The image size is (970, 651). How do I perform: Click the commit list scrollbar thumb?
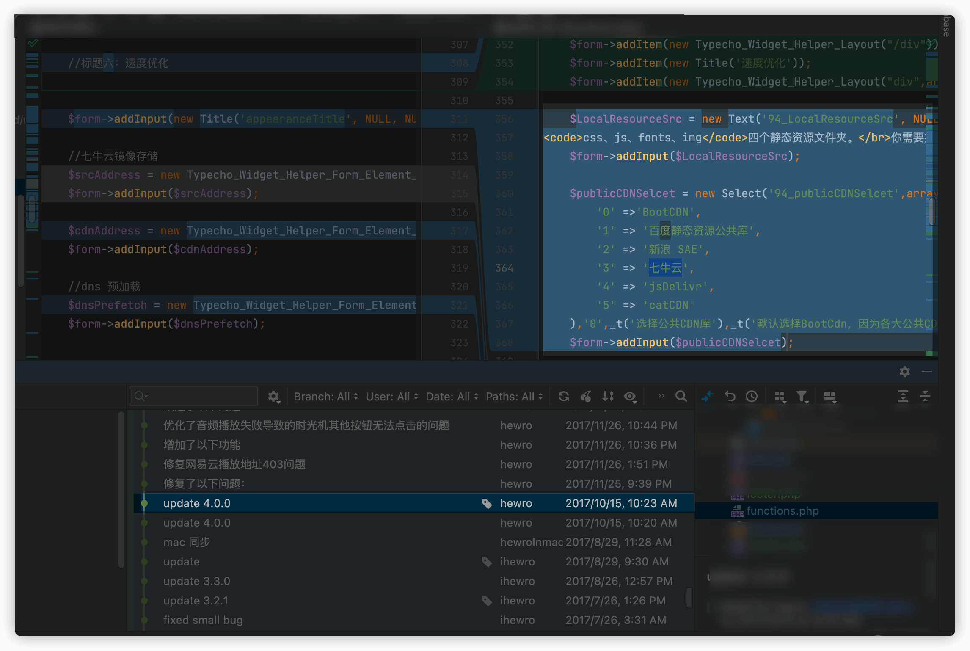click(689, 597)
